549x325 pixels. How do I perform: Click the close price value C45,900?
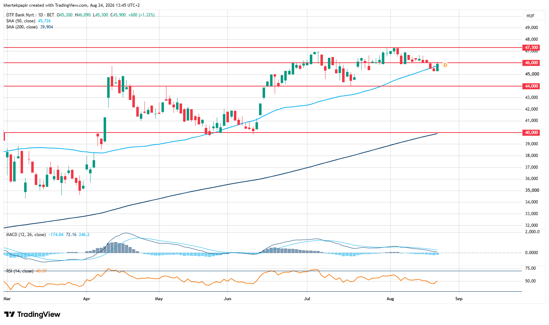[118, 15]
